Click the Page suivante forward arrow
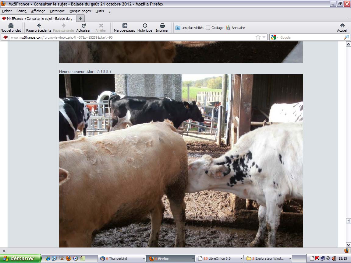351x263 pixels. coord(63,28)
